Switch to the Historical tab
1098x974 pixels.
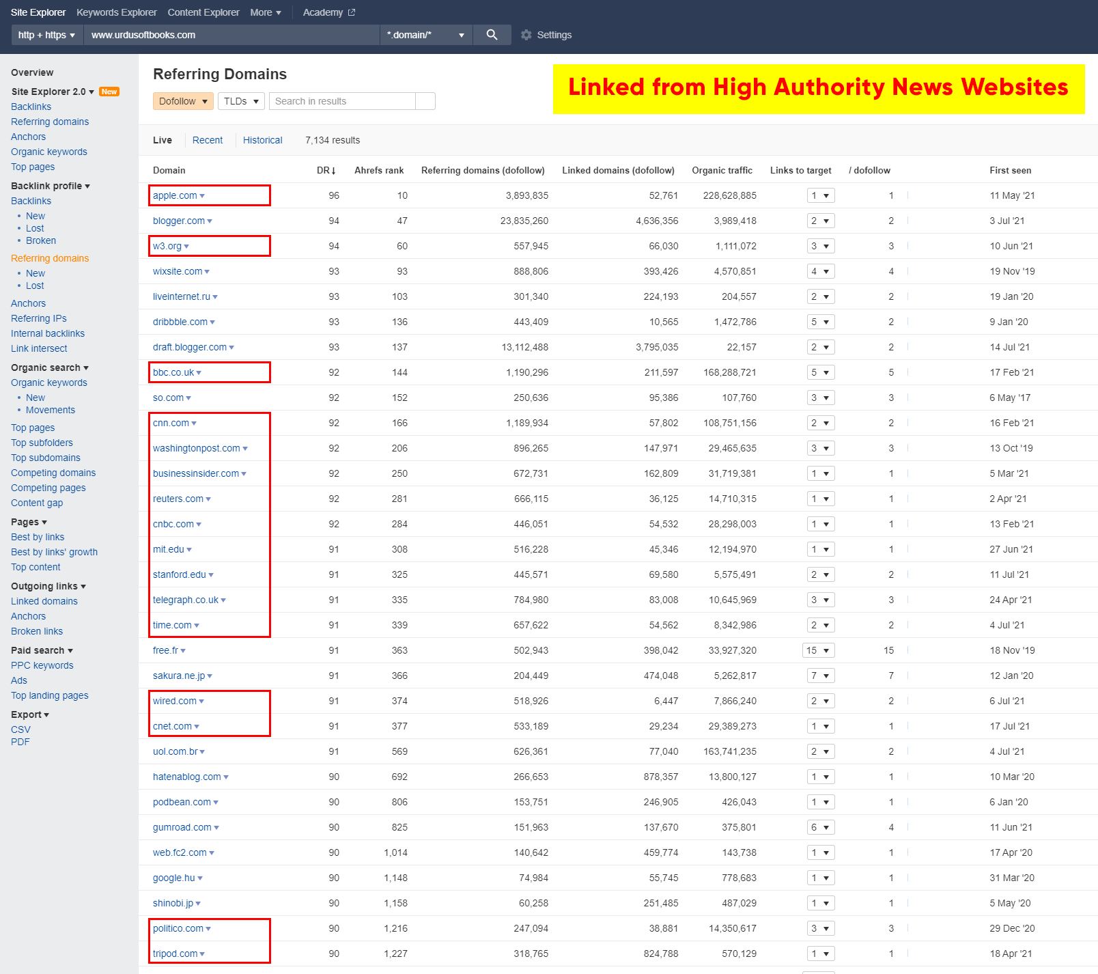pos(262,140)
